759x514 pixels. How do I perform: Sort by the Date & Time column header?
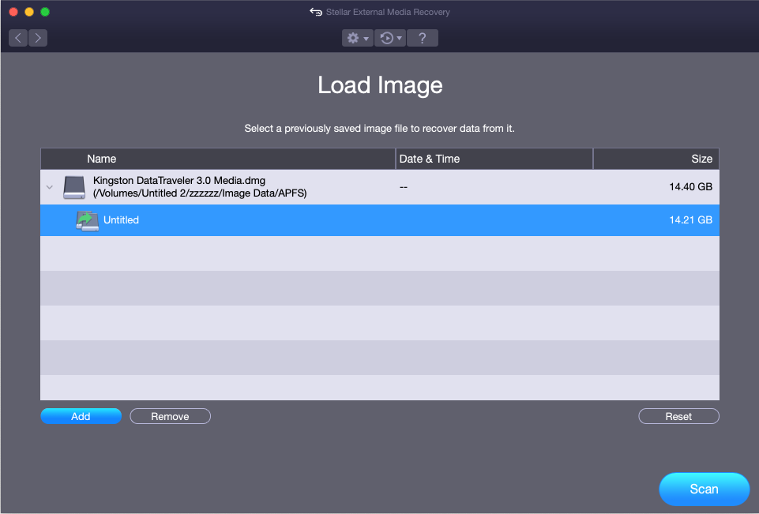point(494,159)
